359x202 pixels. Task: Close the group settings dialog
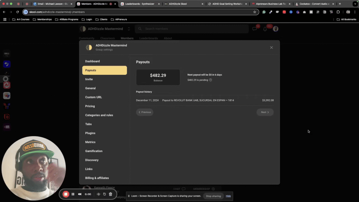(271, 47)
